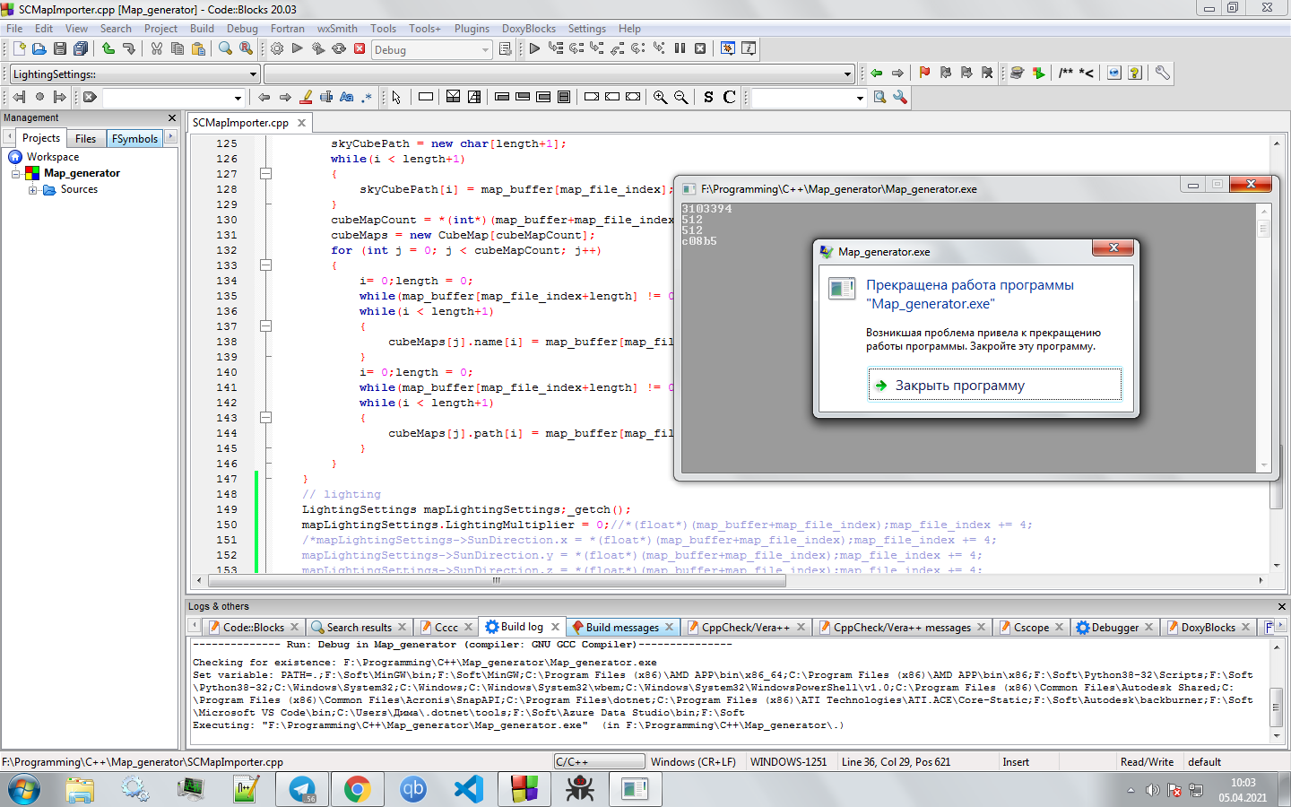This screenshot has height=807, width=1291.
Task: Click the New file toolbar icon
Action: pos(19,49)
